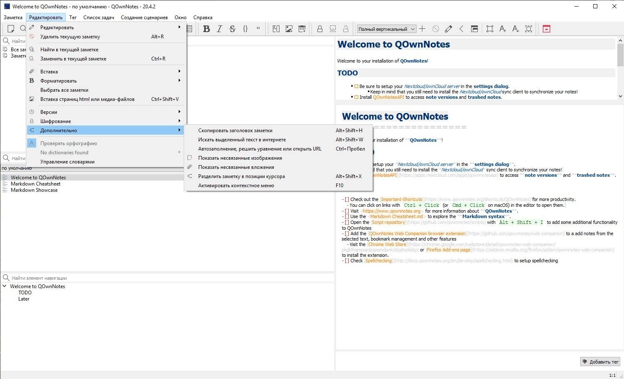This screenshot has width=624, height=379.
Task: Expand the Вставка submenu
Action: [106, 72]
